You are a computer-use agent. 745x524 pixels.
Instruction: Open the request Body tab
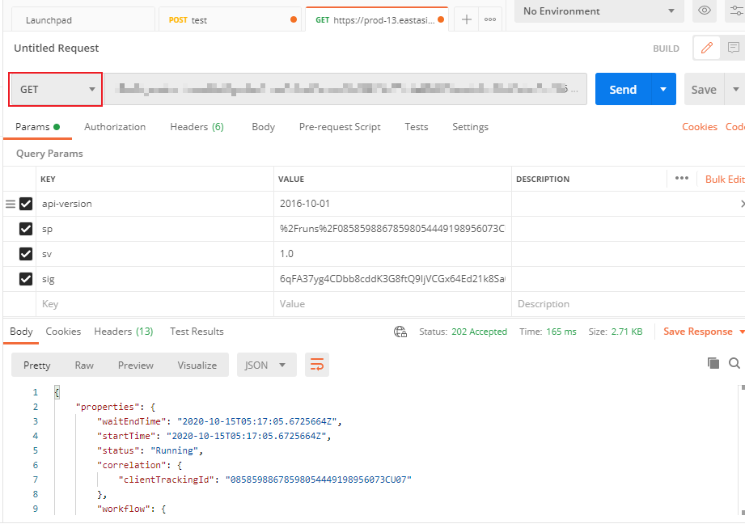coord(263,127)
